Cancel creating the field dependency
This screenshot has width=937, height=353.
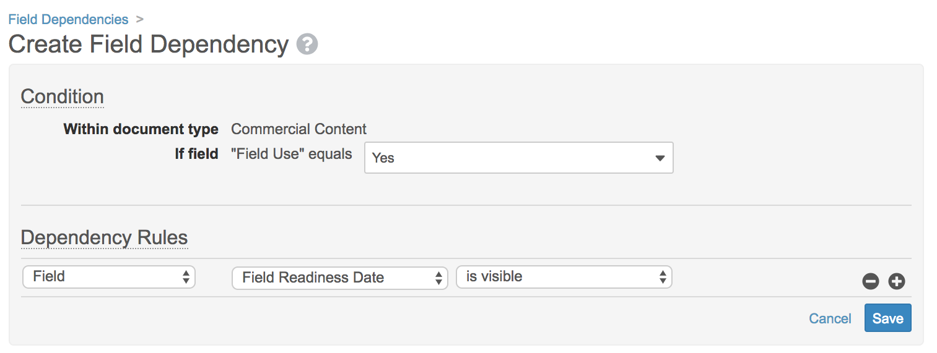pyautogui.click(x=830, y=318)
